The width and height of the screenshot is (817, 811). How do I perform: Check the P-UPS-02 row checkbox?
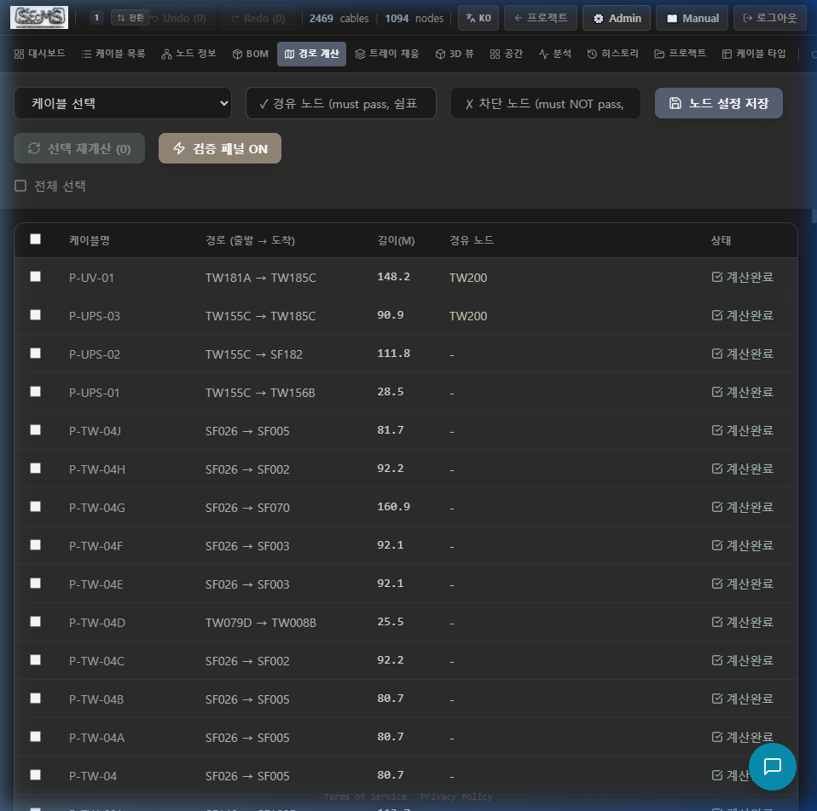[36, 353]
